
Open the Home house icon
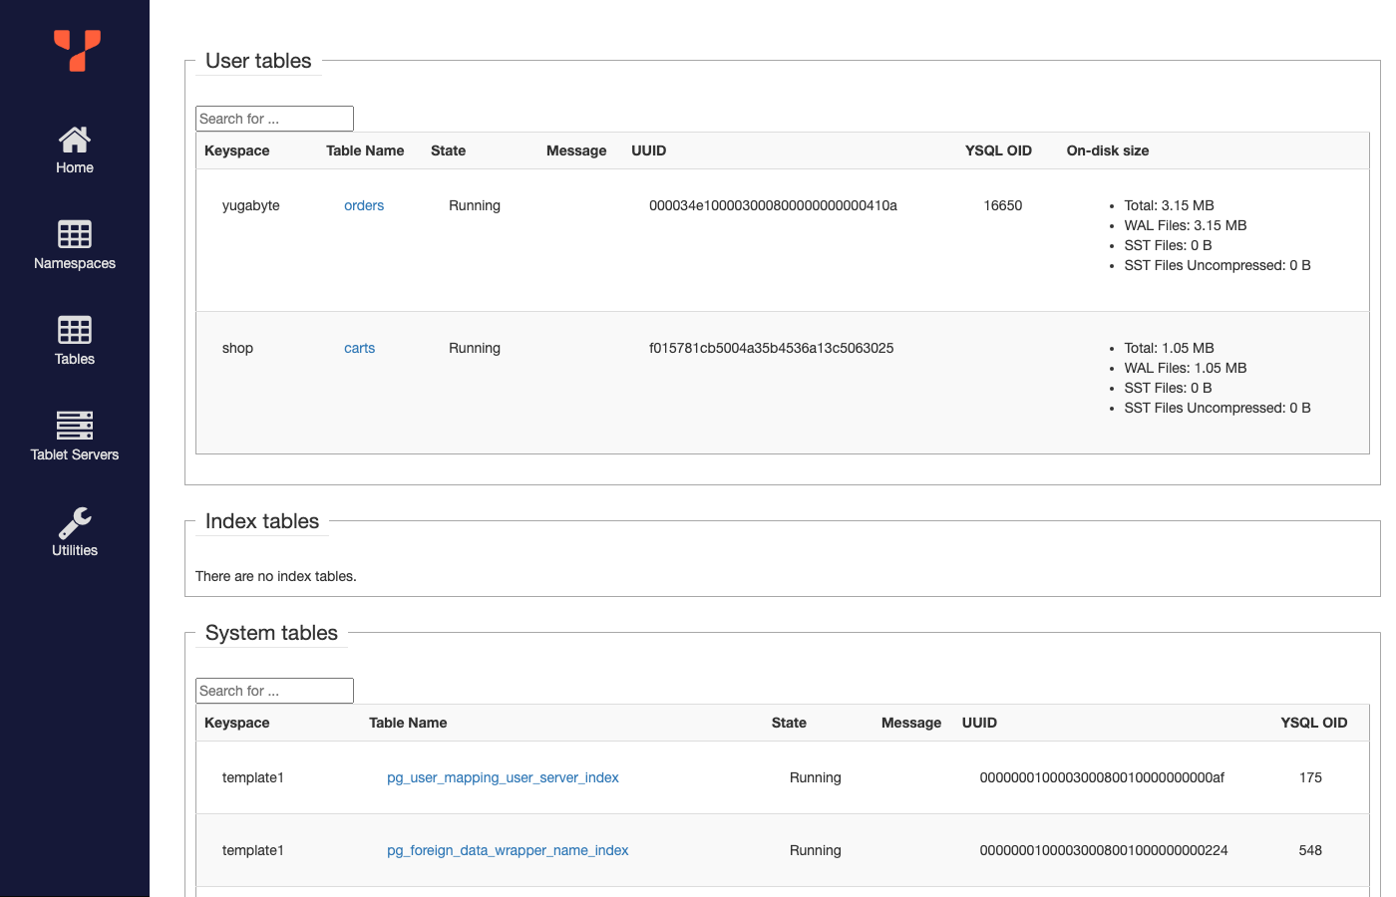(x=75, y=140)
